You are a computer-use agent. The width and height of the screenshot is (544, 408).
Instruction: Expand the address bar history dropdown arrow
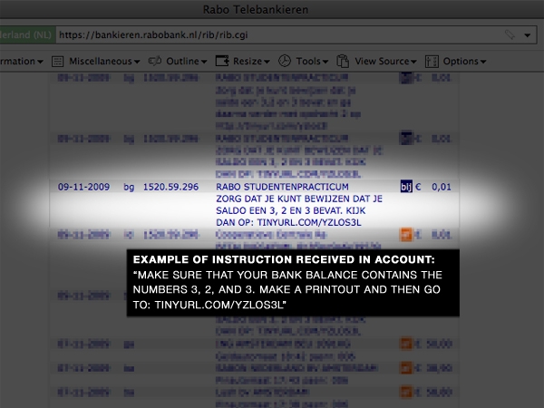[528, 35]
